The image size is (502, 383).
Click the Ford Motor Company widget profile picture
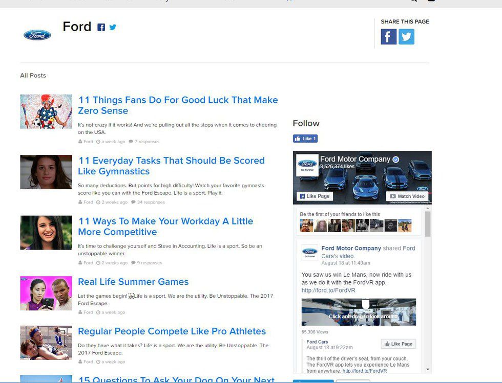pos(307,165)
